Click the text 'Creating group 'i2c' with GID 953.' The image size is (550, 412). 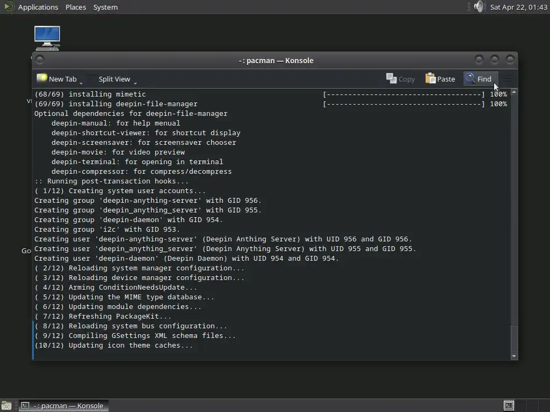(107, 230)
